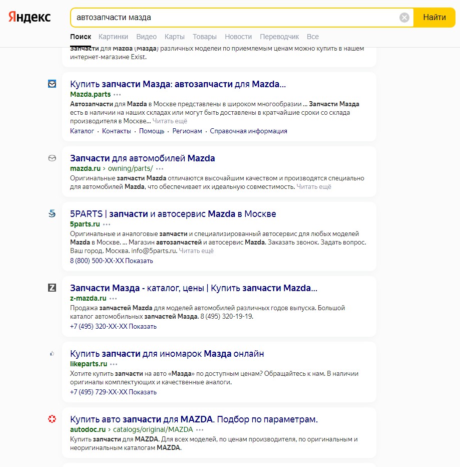Expand Читать ещё in 5parts.ru snippet
The width and height of the screenshot is (460, 467).
196,251
